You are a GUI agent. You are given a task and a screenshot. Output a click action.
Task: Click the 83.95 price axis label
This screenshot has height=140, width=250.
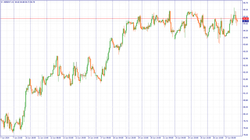(x=246, y=38)
